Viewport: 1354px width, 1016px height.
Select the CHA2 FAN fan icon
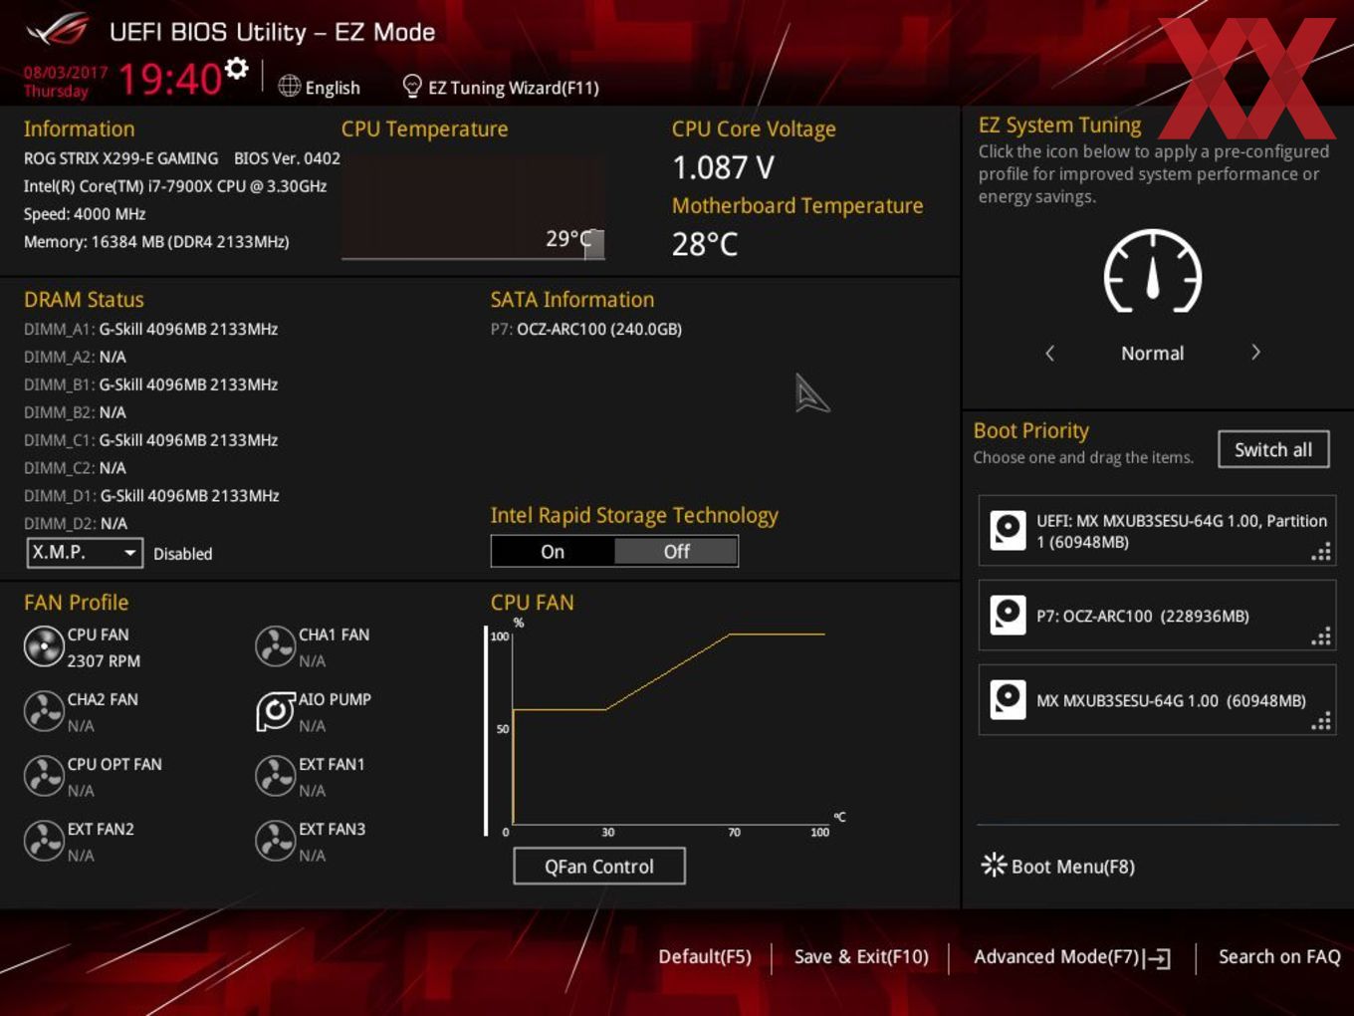(x=44, y=711)
